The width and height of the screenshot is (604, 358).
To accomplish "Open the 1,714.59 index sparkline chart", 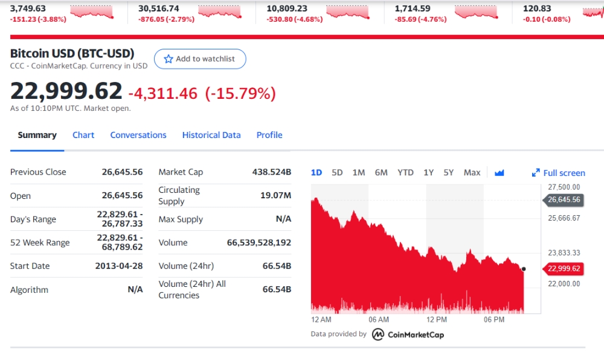I will [x=476, y=12].
